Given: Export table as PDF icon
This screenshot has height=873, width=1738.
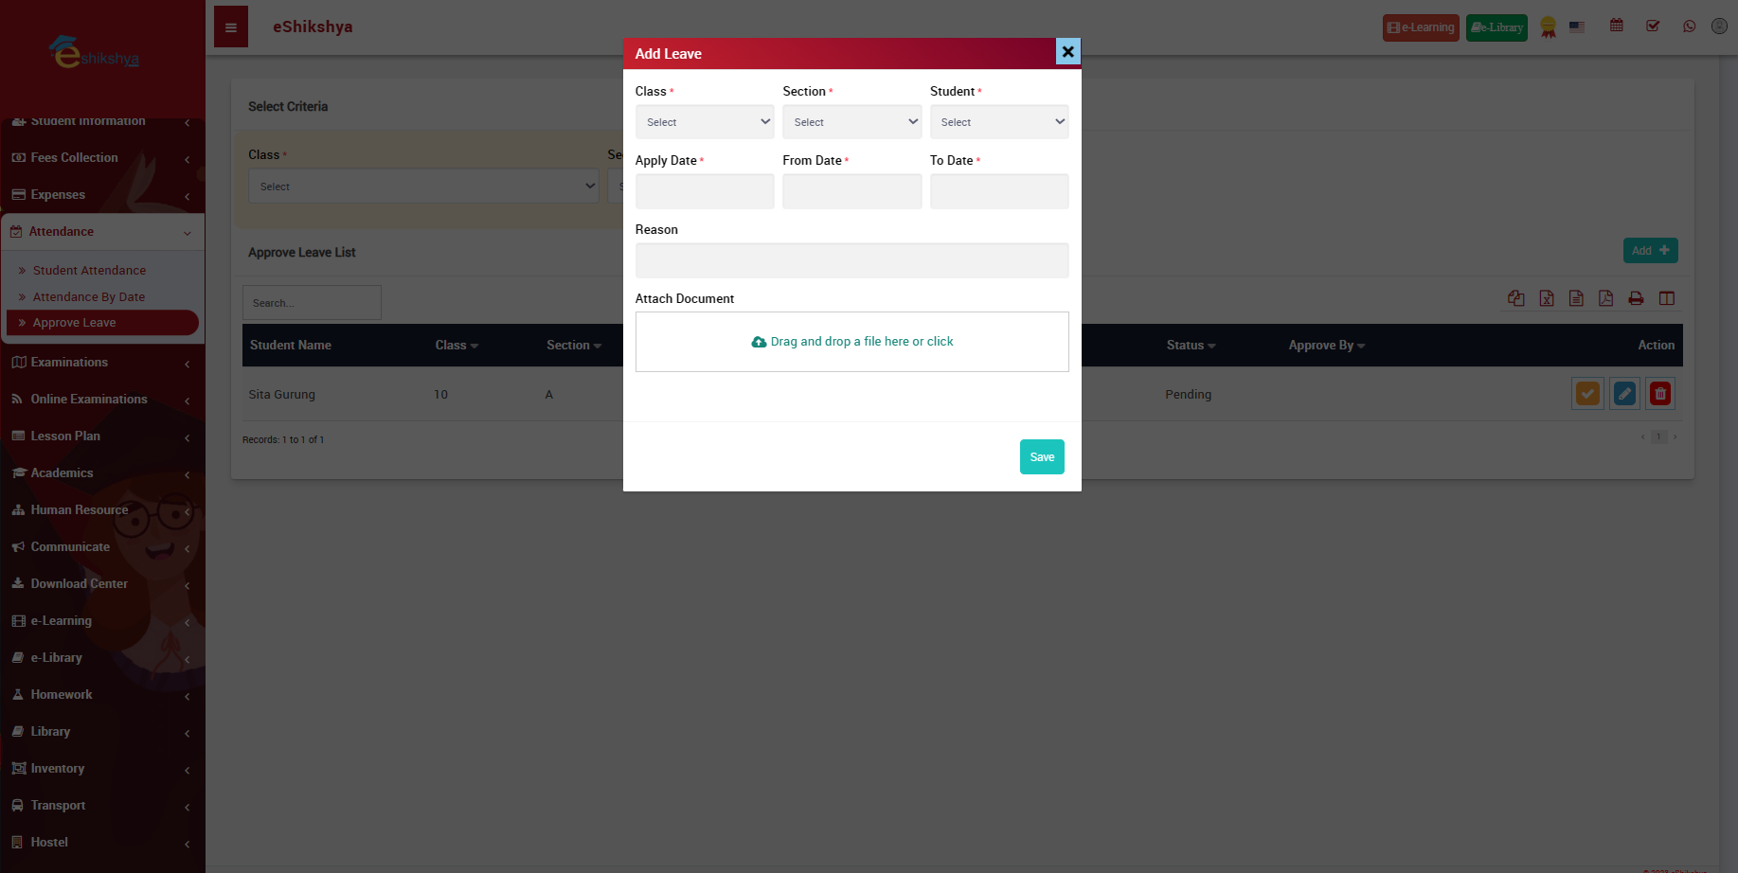Looking at the screenshot, I should [1605, 299].
